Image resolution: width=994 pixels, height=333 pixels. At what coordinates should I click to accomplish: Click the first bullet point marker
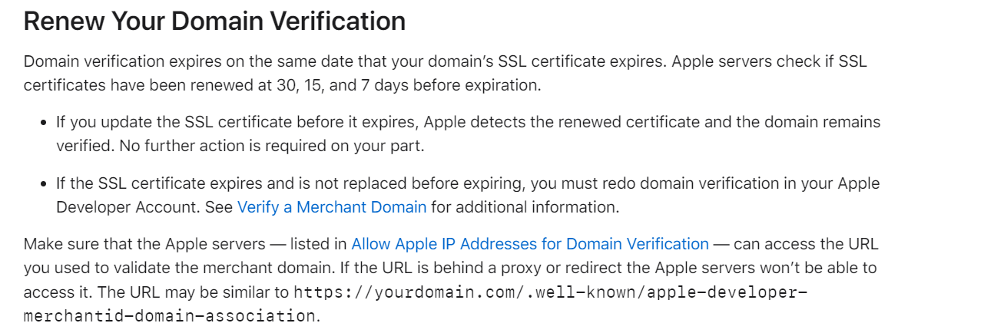[44, 122]
